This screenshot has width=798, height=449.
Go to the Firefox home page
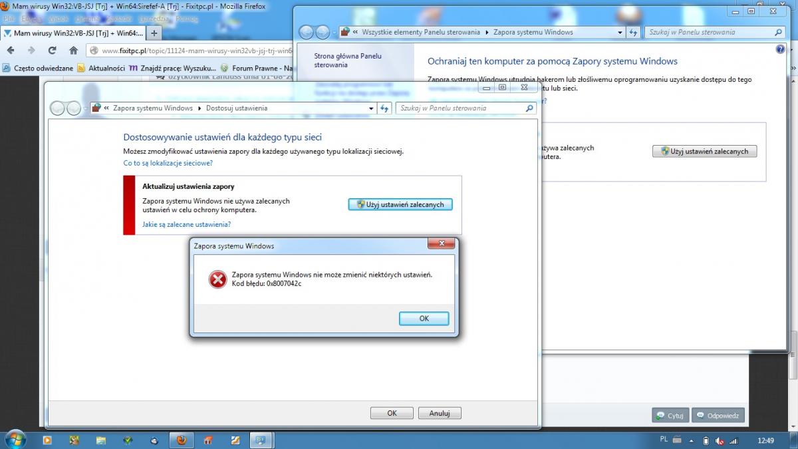pos(74,50)
